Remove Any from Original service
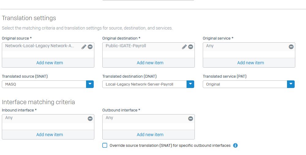Viewport: 306px width, 155px height. [291, 47]
